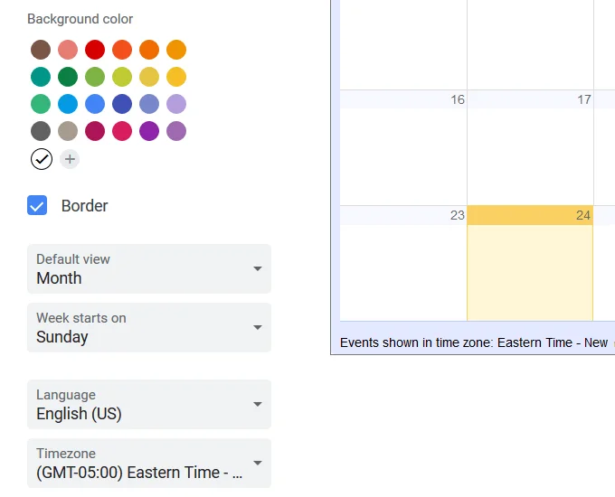
Task: Select day 16 cell in calendar preview
Action: tap(403, 148)
